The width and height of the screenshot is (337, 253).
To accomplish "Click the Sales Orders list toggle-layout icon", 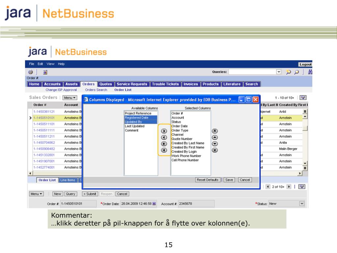I will point(303,98).
